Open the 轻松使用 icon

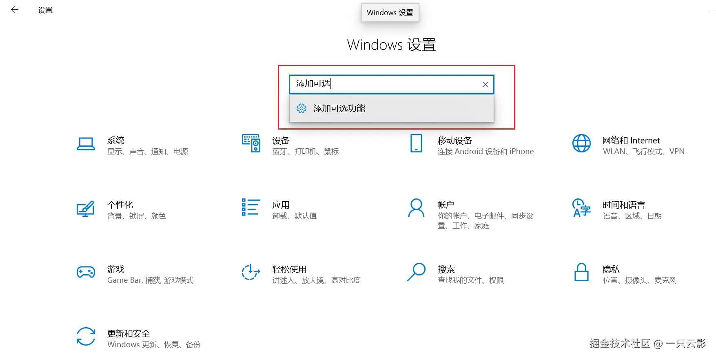click(x=251, y=272)
